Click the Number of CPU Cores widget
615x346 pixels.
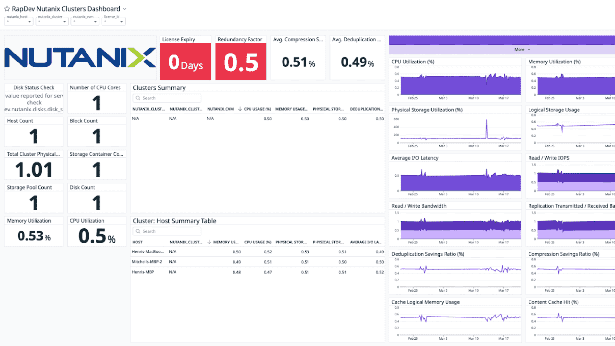click(96, 98)
